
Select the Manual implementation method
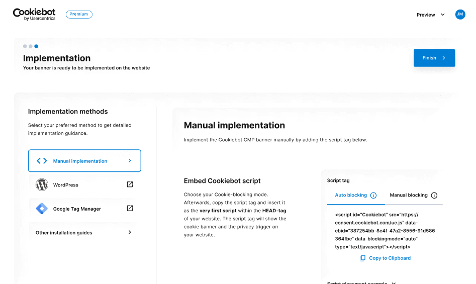pyautogui.click(x=84, y=160)
